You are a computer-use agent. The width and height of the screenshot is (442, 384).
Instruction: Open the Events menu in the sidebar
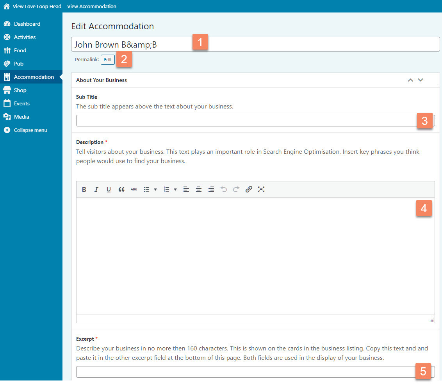tap(22, 103)
